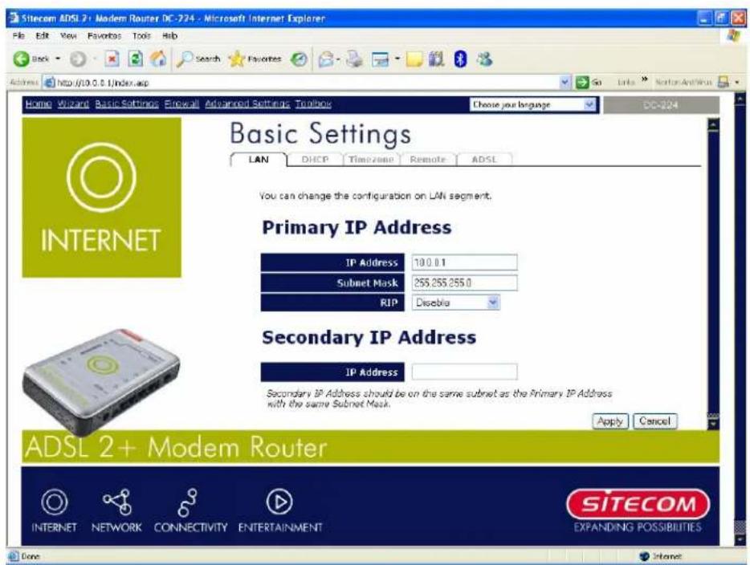Click the yellow folder toolbar icon
Viewport: 750px width, 565px height.
pyautogui.click(x=414, y=59)
